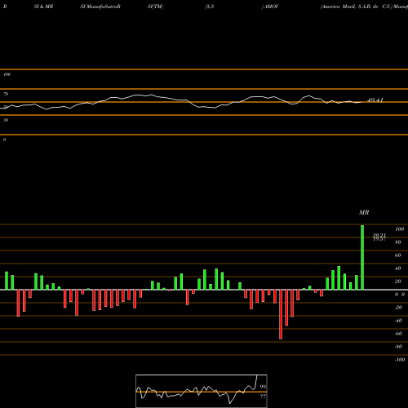The image size is (408, 408).
Task: Click the 'SI & MR' header label
Action: [x=43, y=7]
